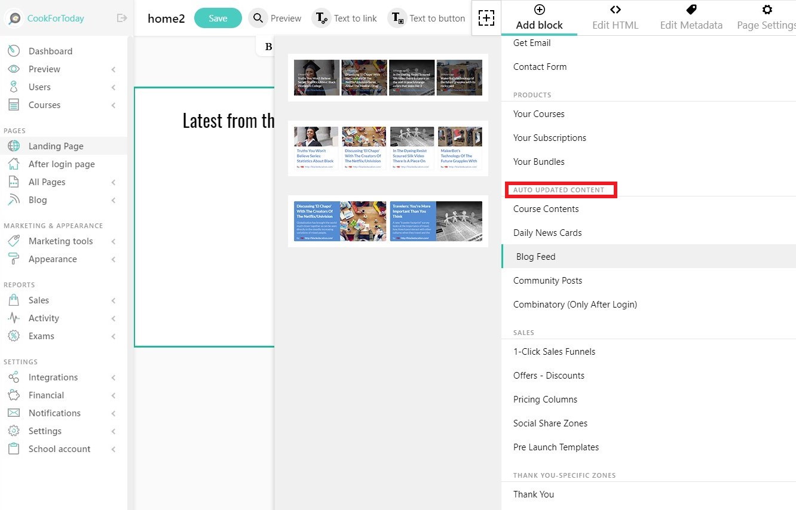Select Daily News Cards block
Image resolution: width=796 pixels, height=510 pixels.
[x=547, y=233]
